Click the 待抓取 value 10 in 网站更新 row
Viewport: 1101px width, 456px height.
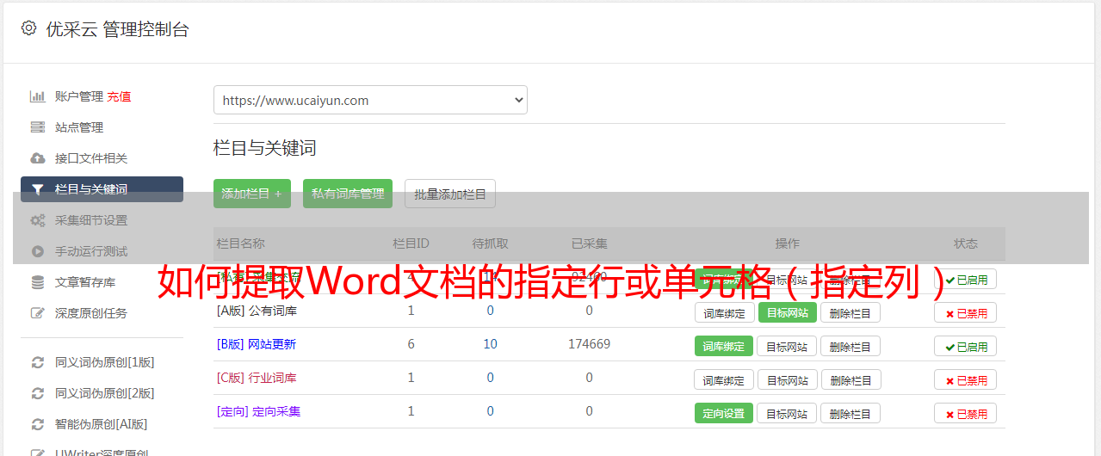pyautogui.click(x=491, y=344)
